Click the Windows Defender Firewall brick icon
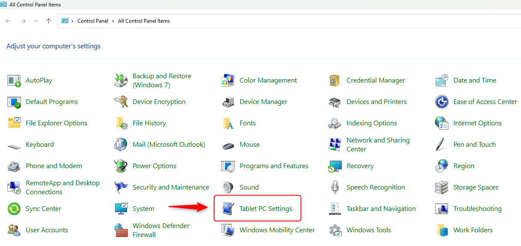521x246 pixels. [x=121, y=230]
